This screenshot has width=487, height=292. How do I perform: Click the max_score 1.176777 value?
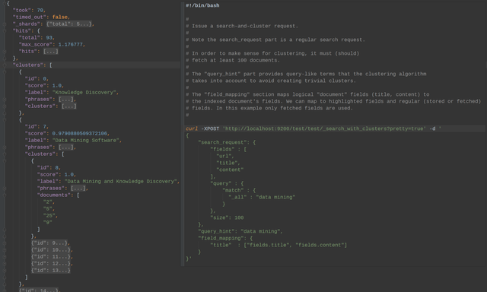(x=71, y=44)
